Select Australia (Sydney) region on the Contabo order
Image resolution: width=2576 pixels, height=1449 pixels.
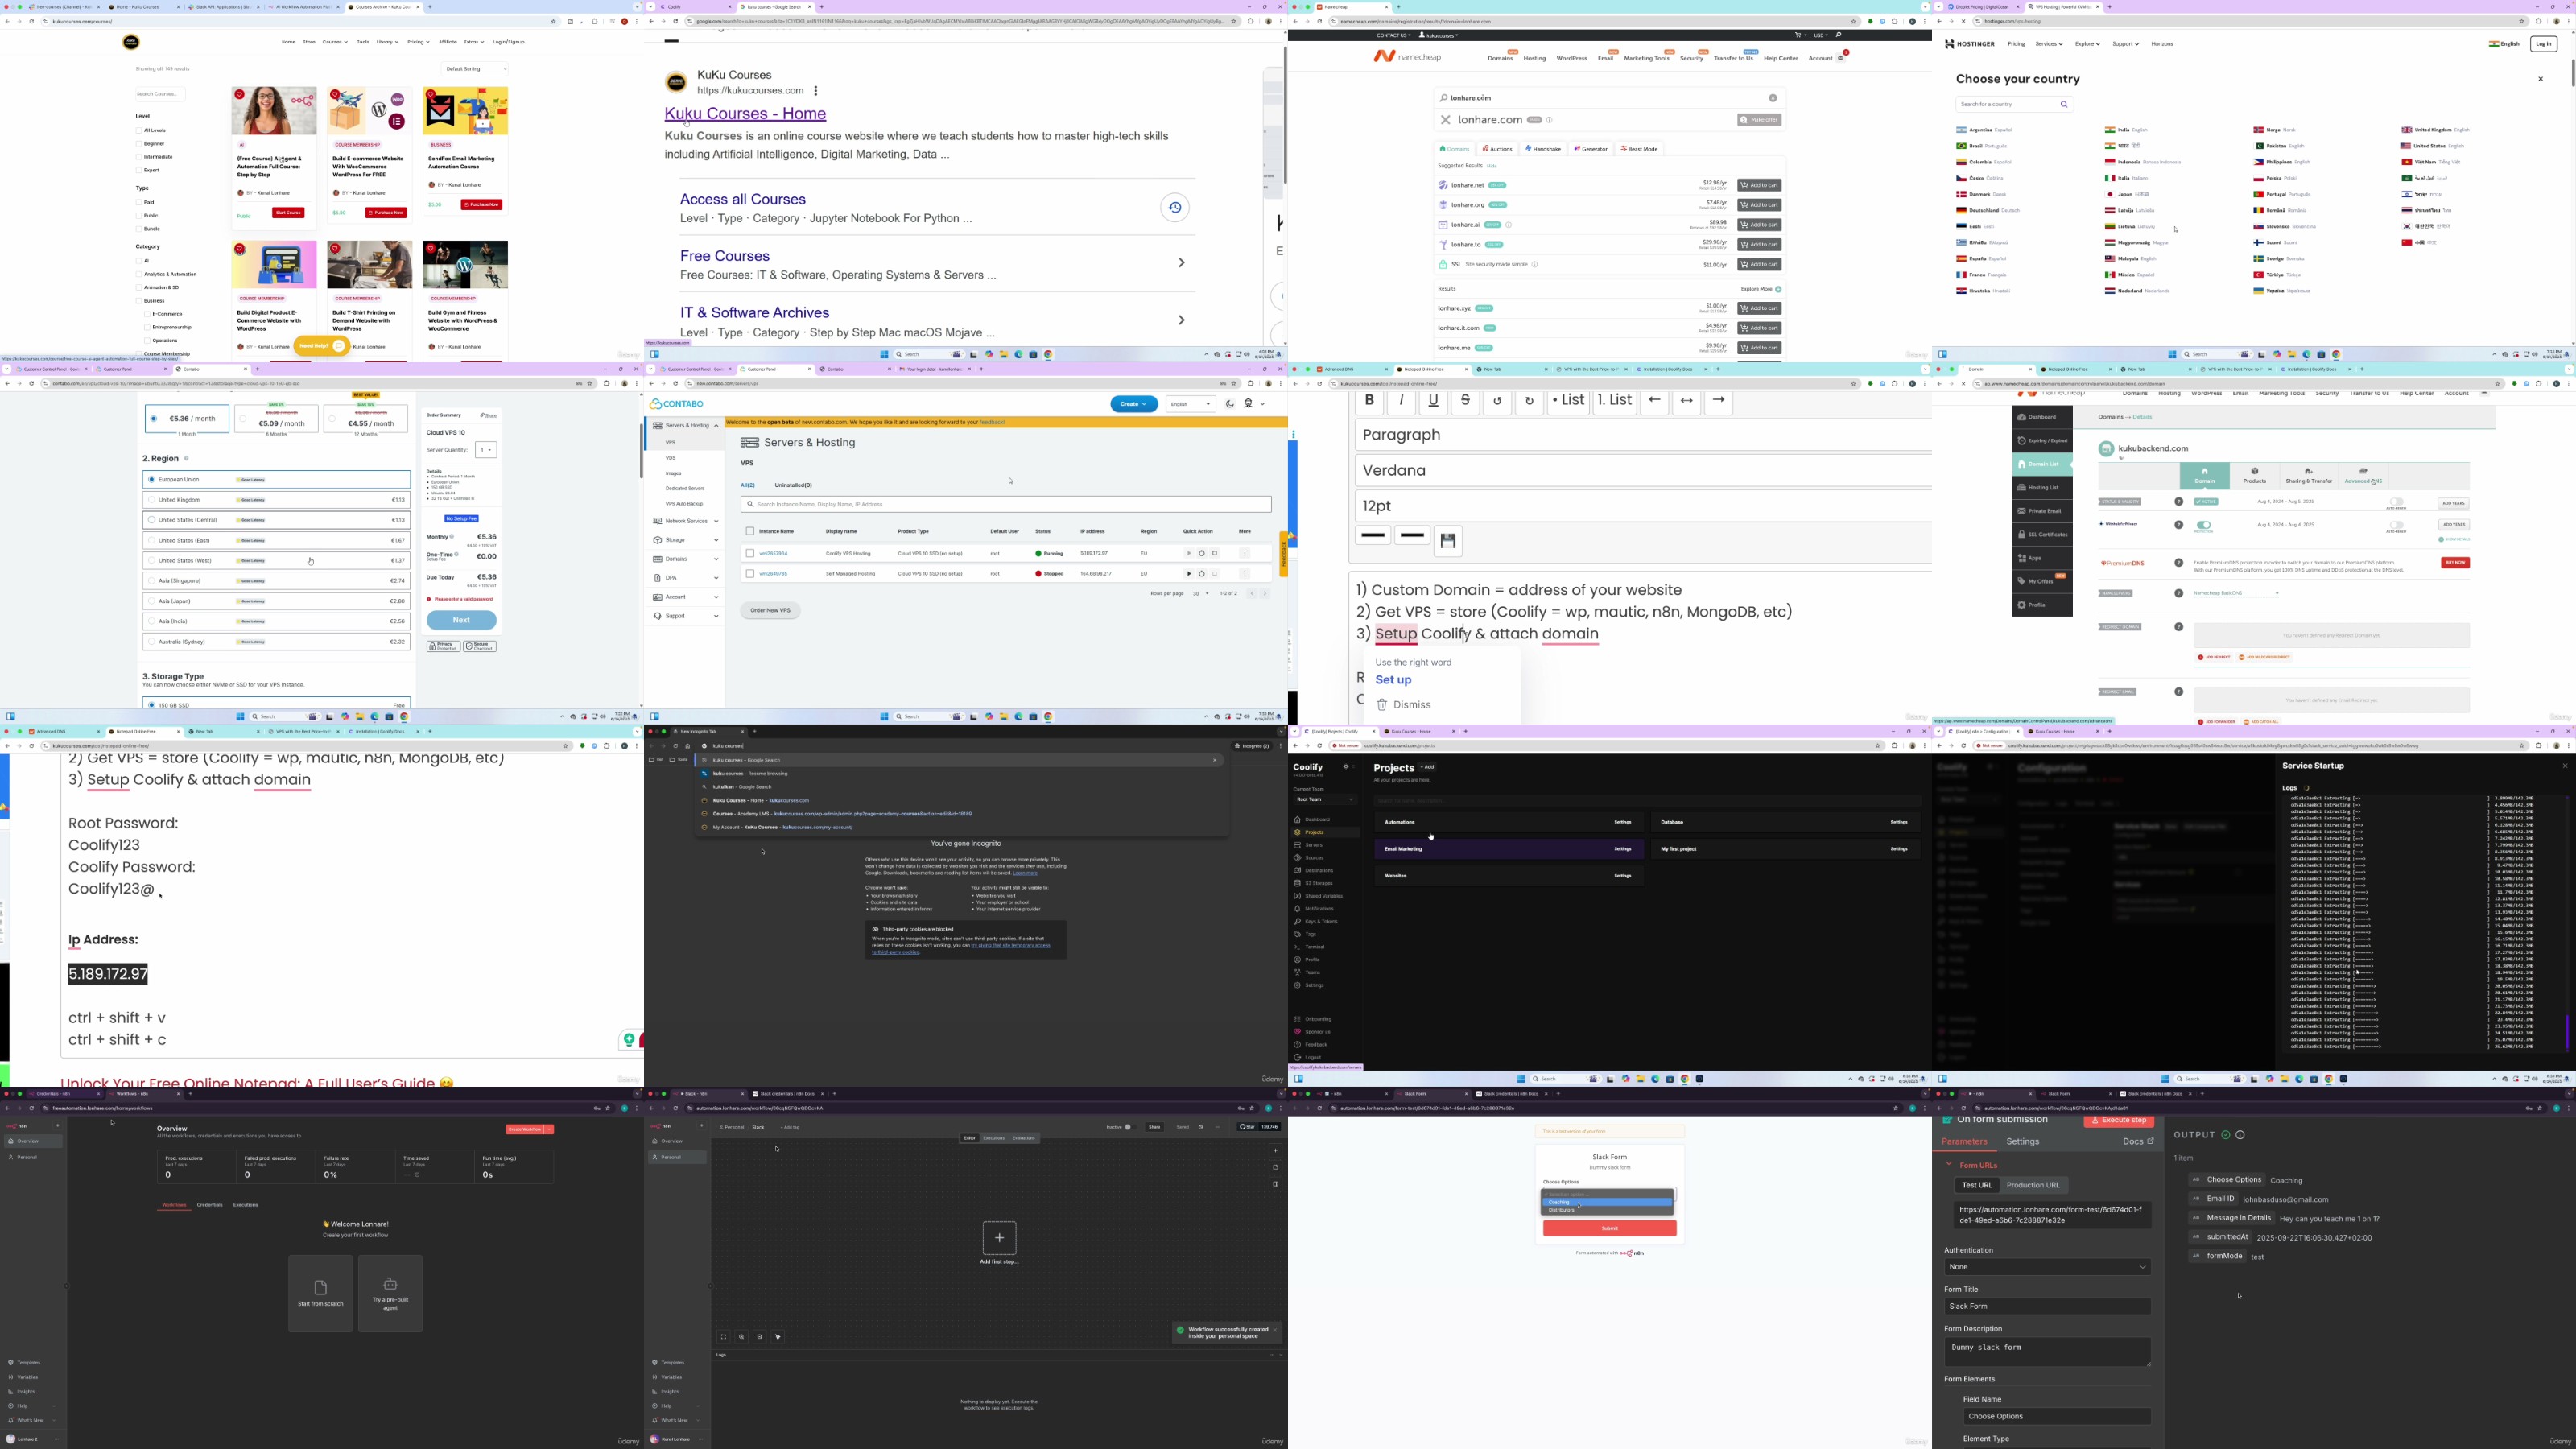pyautogui.click(x=277, y=642)
